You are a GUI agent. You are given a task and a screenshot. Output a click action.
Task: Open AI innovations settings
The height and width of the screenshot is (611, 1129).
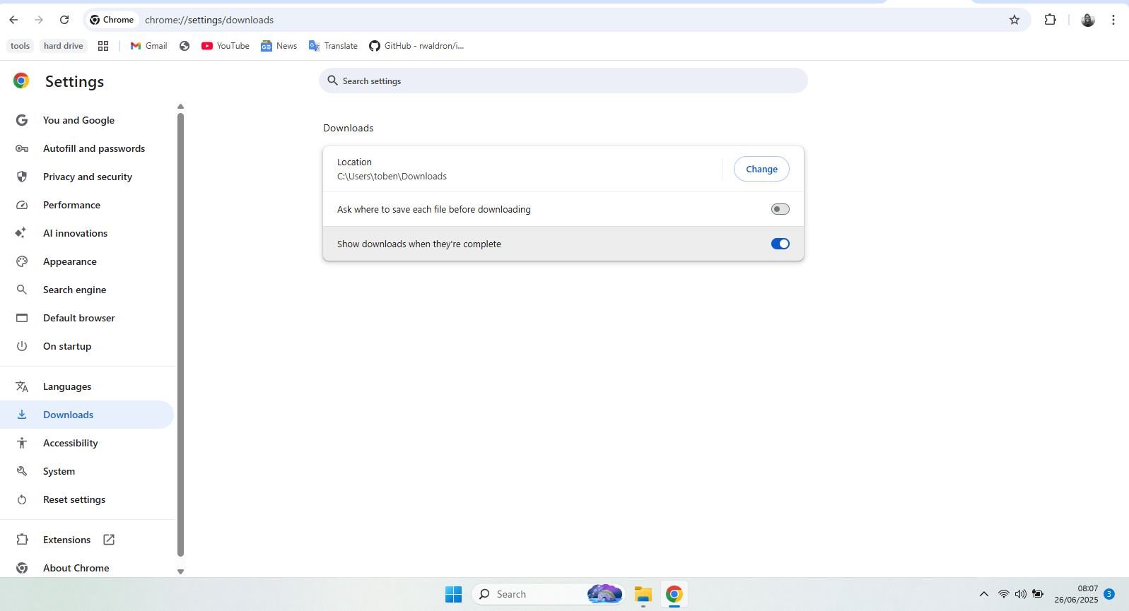(x=75, y=233)
